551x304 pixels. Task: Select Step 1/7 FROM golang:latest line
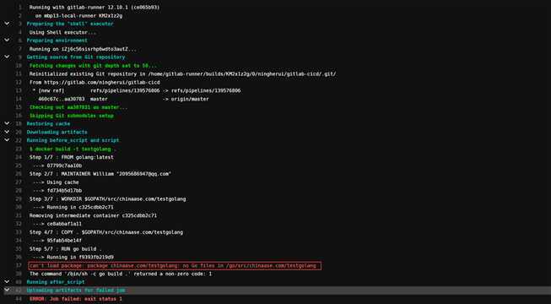click(x=72, y=157)
